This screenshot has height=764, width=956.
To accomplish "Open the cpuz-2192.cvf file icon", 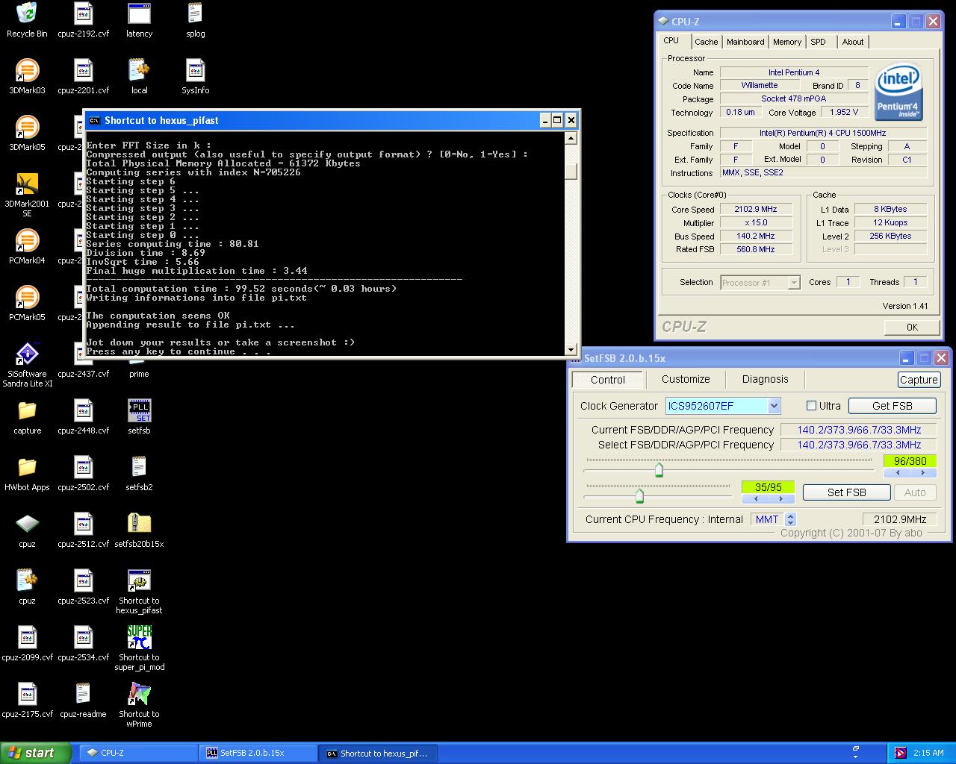I will point(83,13).
